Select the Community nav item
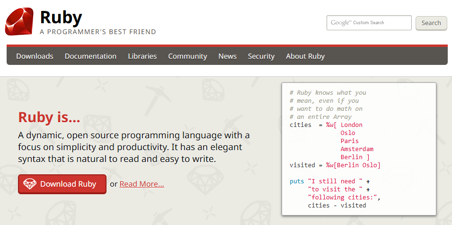Screen dimensions: 452x225 click(x=187, y=56)
